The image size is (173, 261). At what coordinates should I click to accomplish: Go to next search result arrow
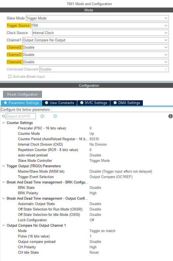pyautogui.click(x=55, y=116)
